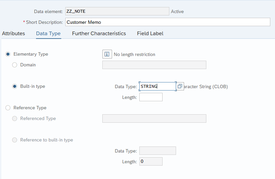Choose Referenced Type radio option
The width and height of the screenshot is (275, 179).
pyautogui.click(x=14, y=119)
